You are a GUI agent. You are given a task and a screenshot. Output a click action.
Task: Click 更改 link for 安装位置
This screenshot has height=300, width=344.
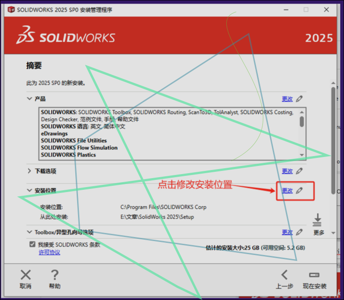[287, 191]
